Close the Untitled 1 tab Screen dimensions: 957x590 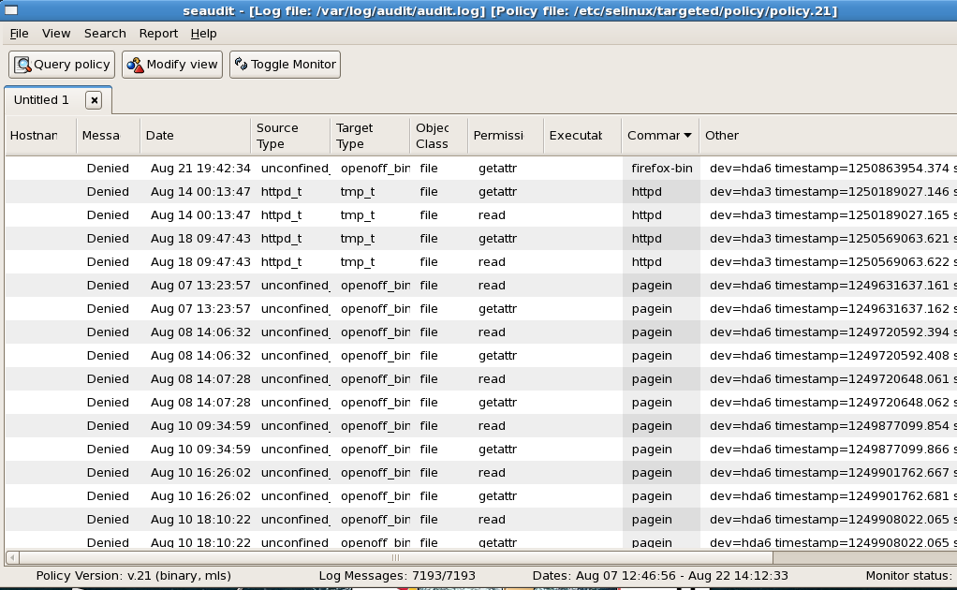(x=93, y=100)
